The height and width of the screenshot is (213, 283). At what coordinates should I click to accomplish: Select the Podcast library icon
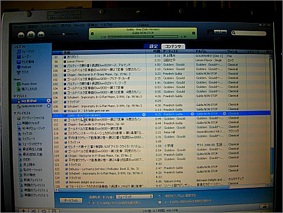point(18,67)
